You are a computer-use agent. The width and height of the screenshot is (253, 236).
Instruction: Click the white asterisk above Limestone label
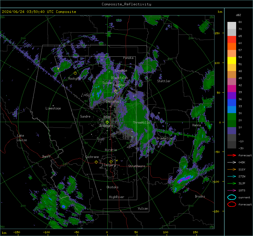tap(53, 106)
